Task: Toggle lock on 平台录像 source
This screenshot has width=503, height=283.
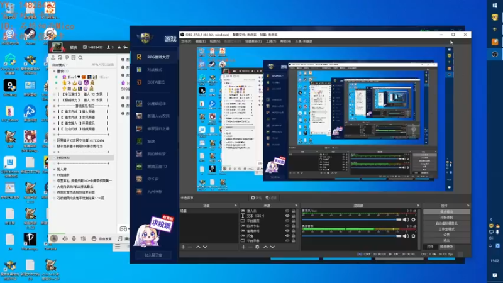Action: [293, 241]
